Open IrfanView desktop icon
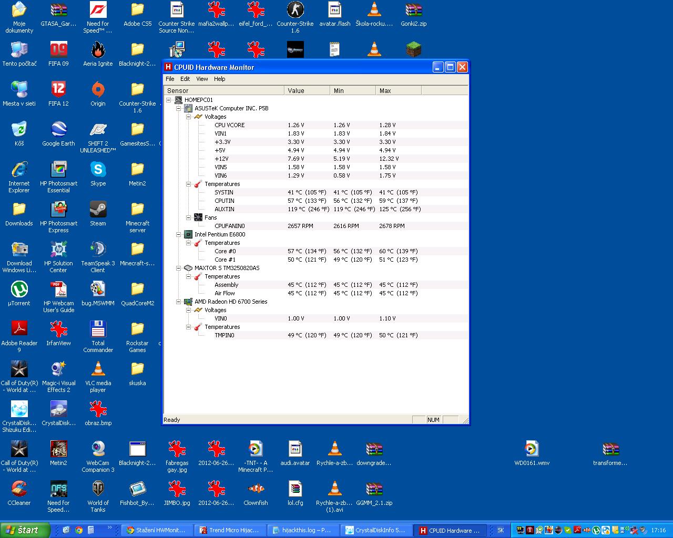Screen dimensions: 673x538 pyautogui.click(x=58, y=334)
